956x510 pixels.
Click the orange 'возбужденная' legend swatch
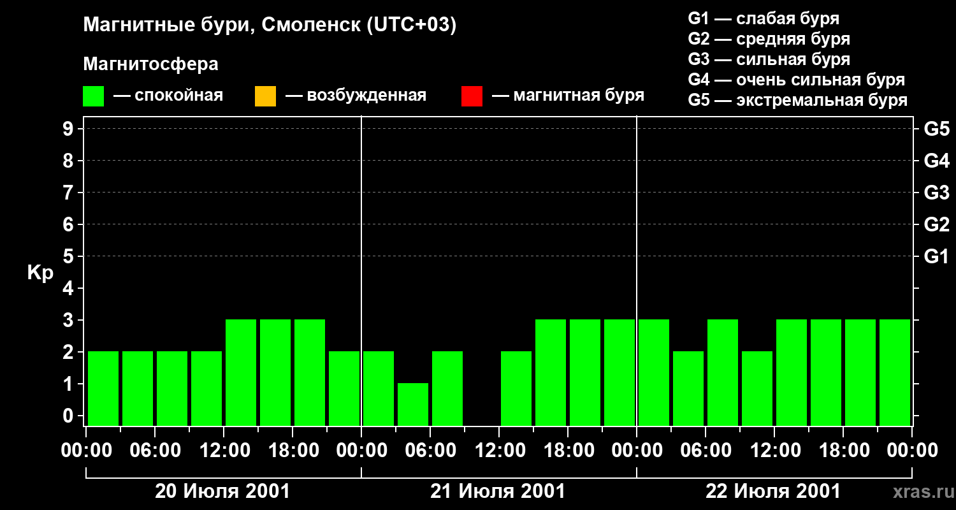[x=265, y=96]
